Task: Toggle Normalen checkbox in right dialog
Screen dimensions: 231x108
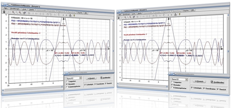Action: (172, 85)
